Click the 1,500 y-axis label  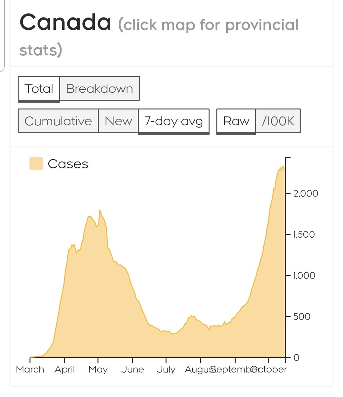(304, 235)
